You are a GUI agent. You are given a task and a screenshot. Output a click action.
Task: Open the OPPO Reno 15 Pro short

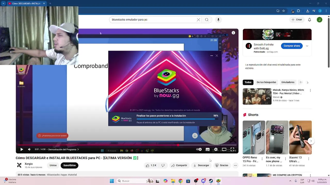(254, 137)
